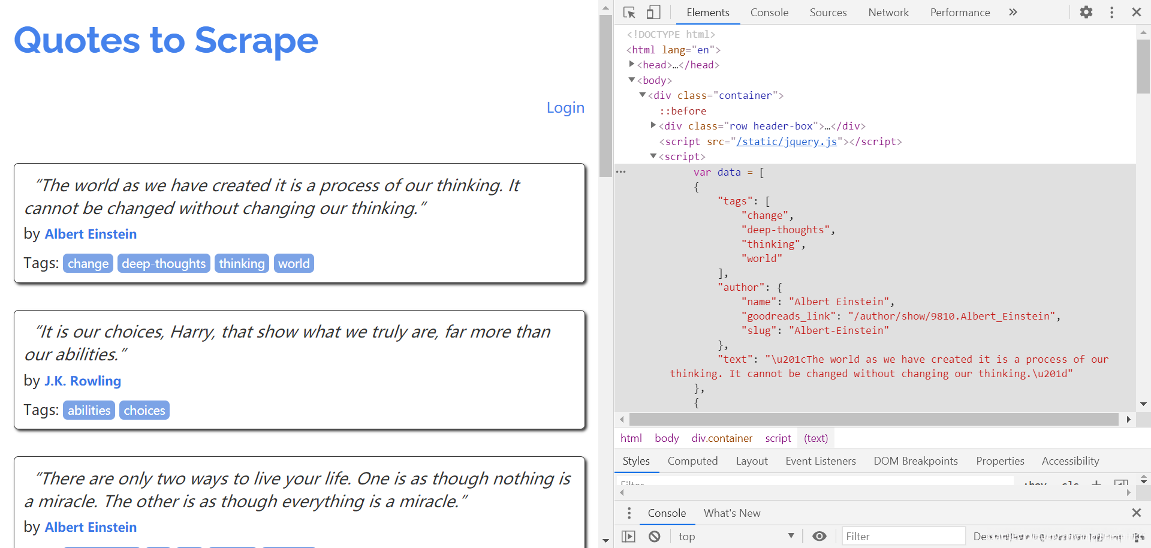Select the ::before pseudo-element row
This screenshot has height=548, width=1151.
coord(683,111)
